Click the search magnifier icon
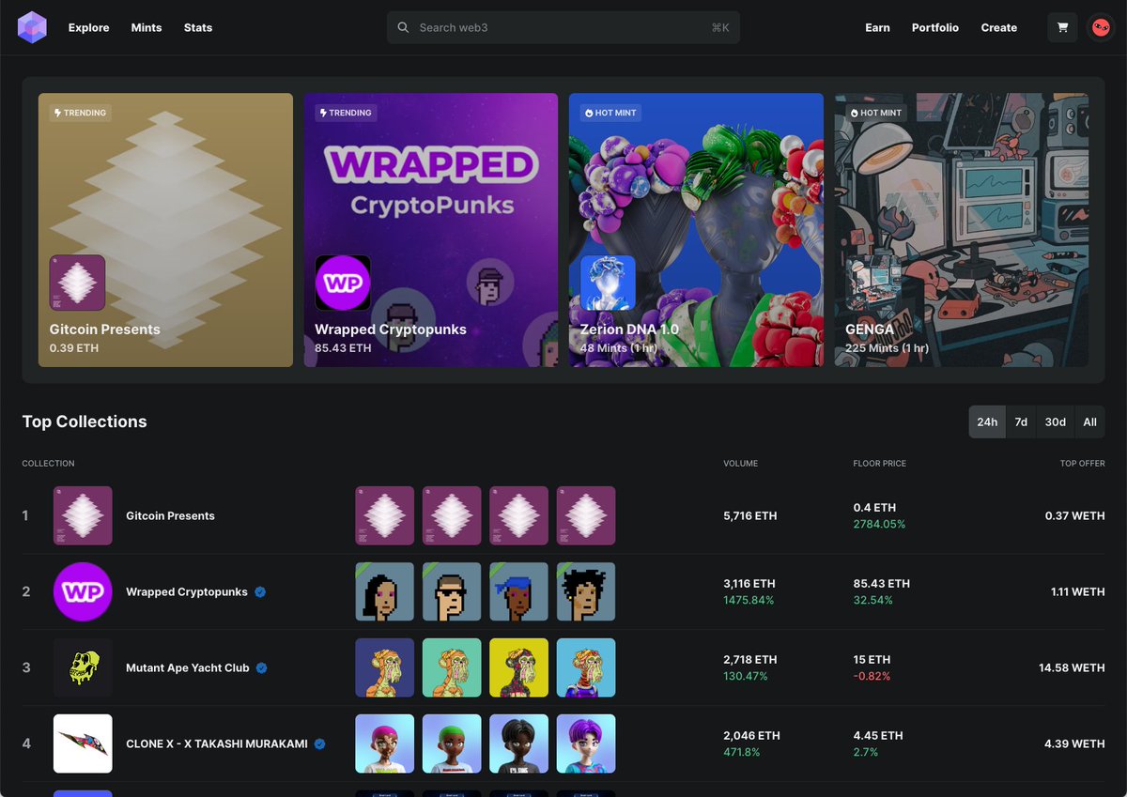 [403, 27]
